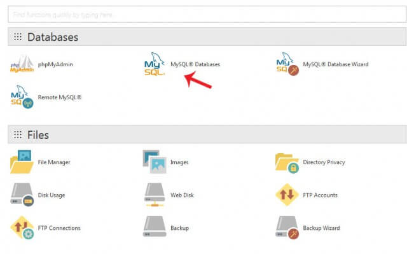Open the FTP Connections link
This screenshot has height=254, width=407.
(x=59, y=228)
